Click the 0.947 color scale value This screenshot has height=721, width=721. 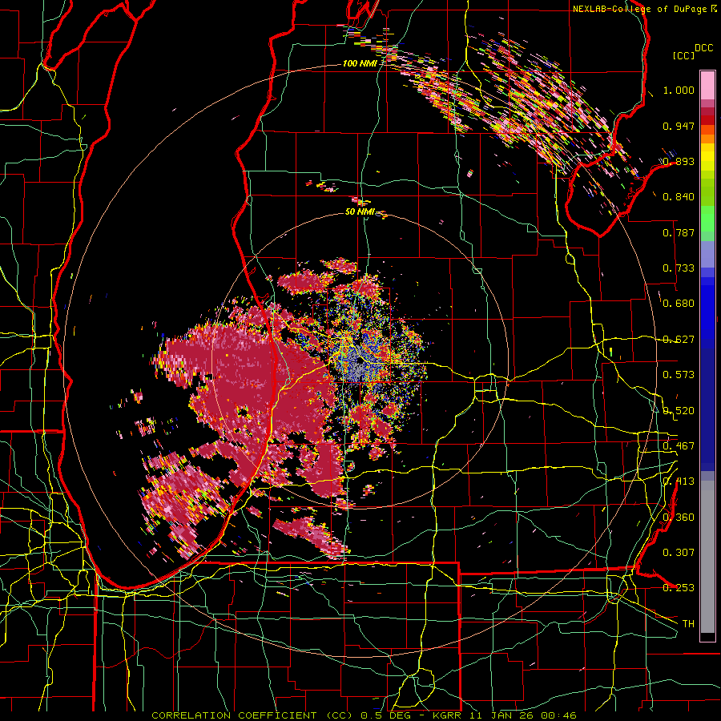tap(679, 126)
